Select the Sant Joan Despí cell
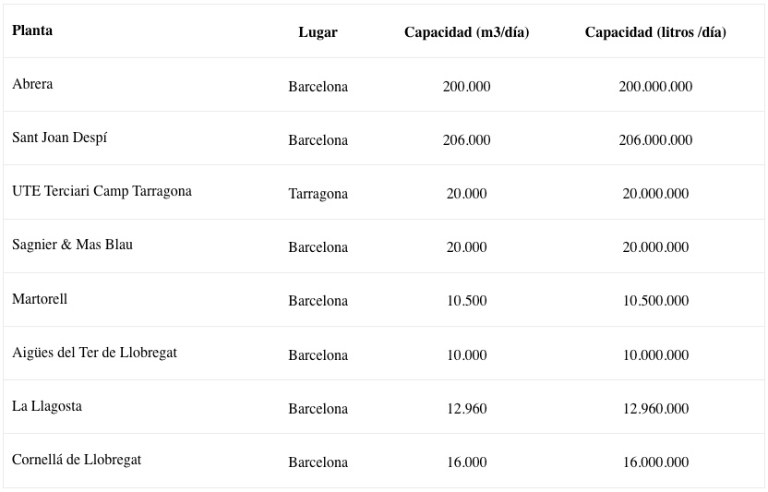Image resolution: width=768 pixels, height=492 pixels. coord(59,138)
